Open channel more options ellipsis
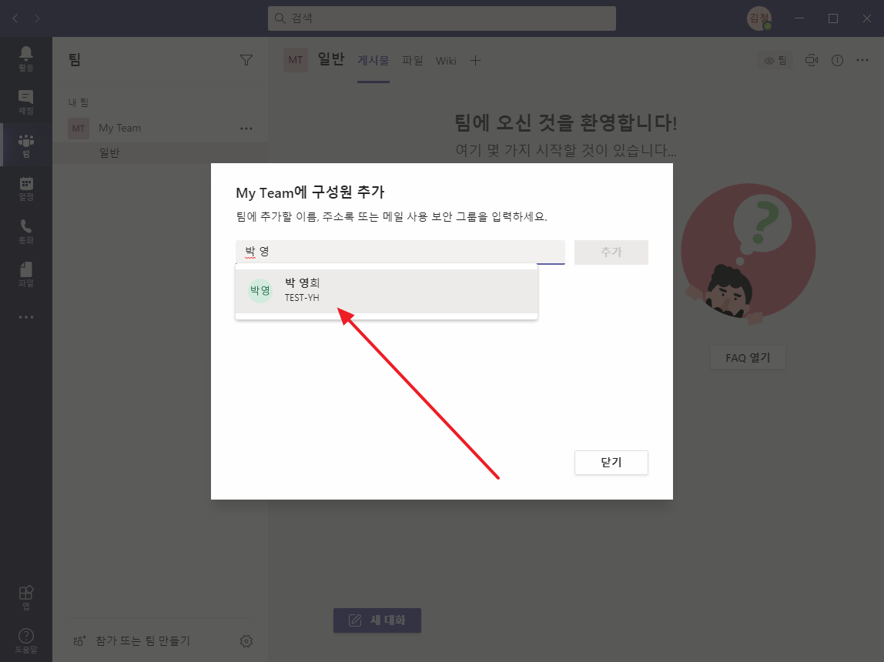 click(x=862, y=60)
